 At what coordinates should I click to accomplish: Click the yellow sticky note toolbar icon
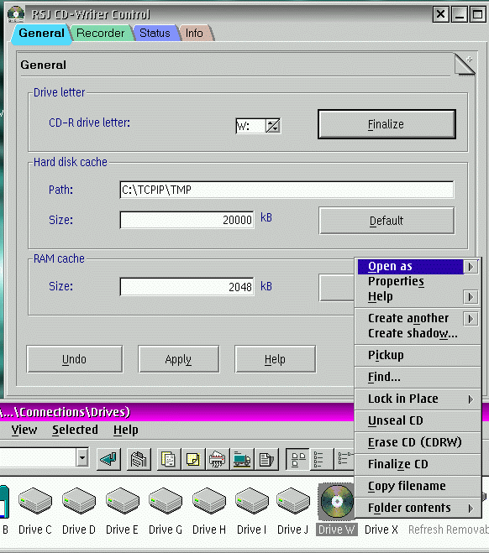pyautogui.click(x=192, y=459)
